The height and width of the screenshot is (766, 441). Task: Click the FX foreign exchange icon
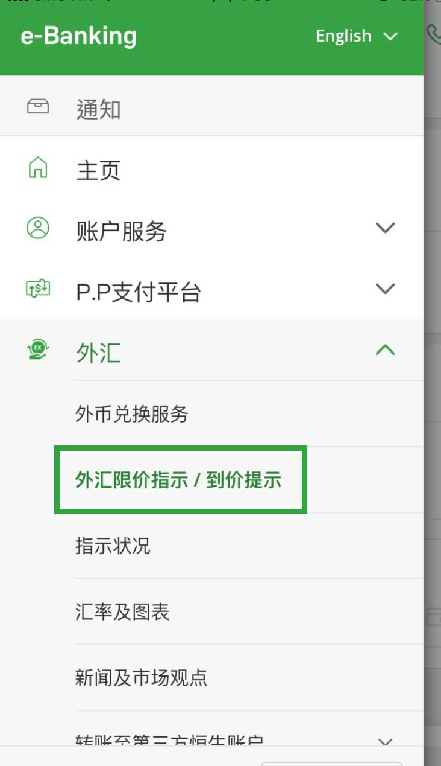(38, 349)
